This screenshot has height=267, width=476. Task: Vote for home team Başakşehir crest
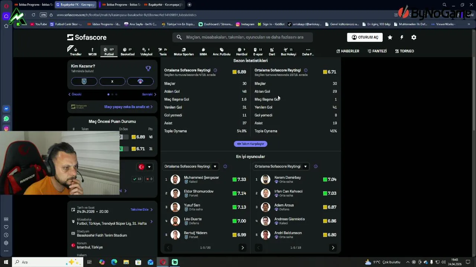click(84, 82)
